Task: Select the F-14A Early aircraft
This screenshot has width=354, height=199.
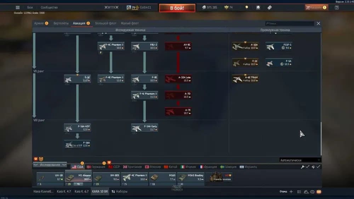Action: 144,128
